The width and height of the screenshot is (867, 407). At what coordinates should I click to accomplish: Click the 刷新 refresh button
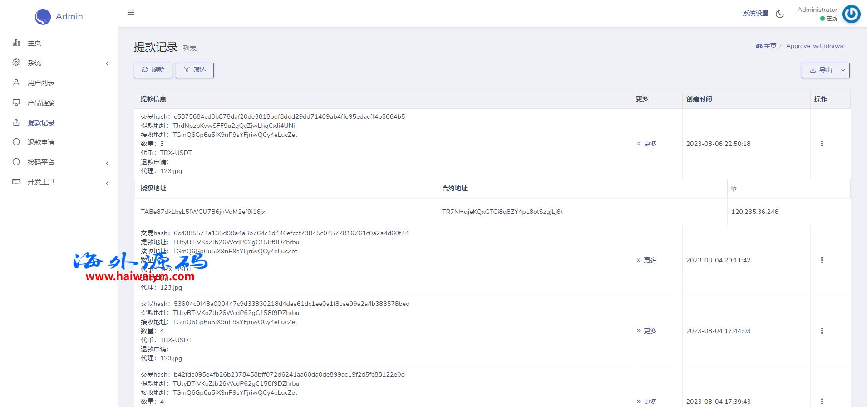[153, 70]
